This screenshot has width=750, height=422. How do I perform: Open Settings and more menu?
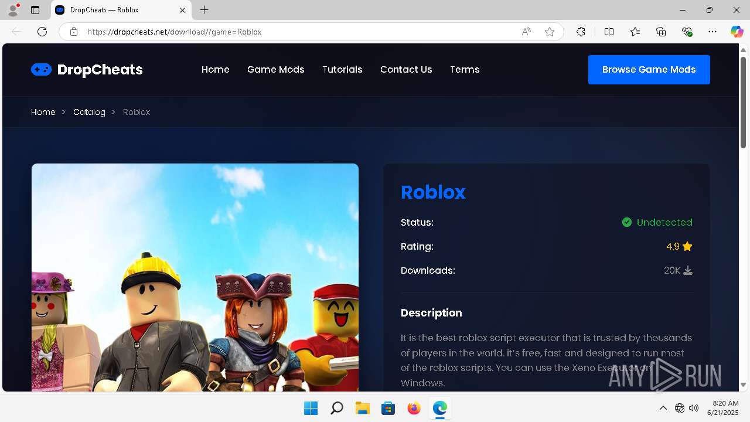(x=712, y=32)
